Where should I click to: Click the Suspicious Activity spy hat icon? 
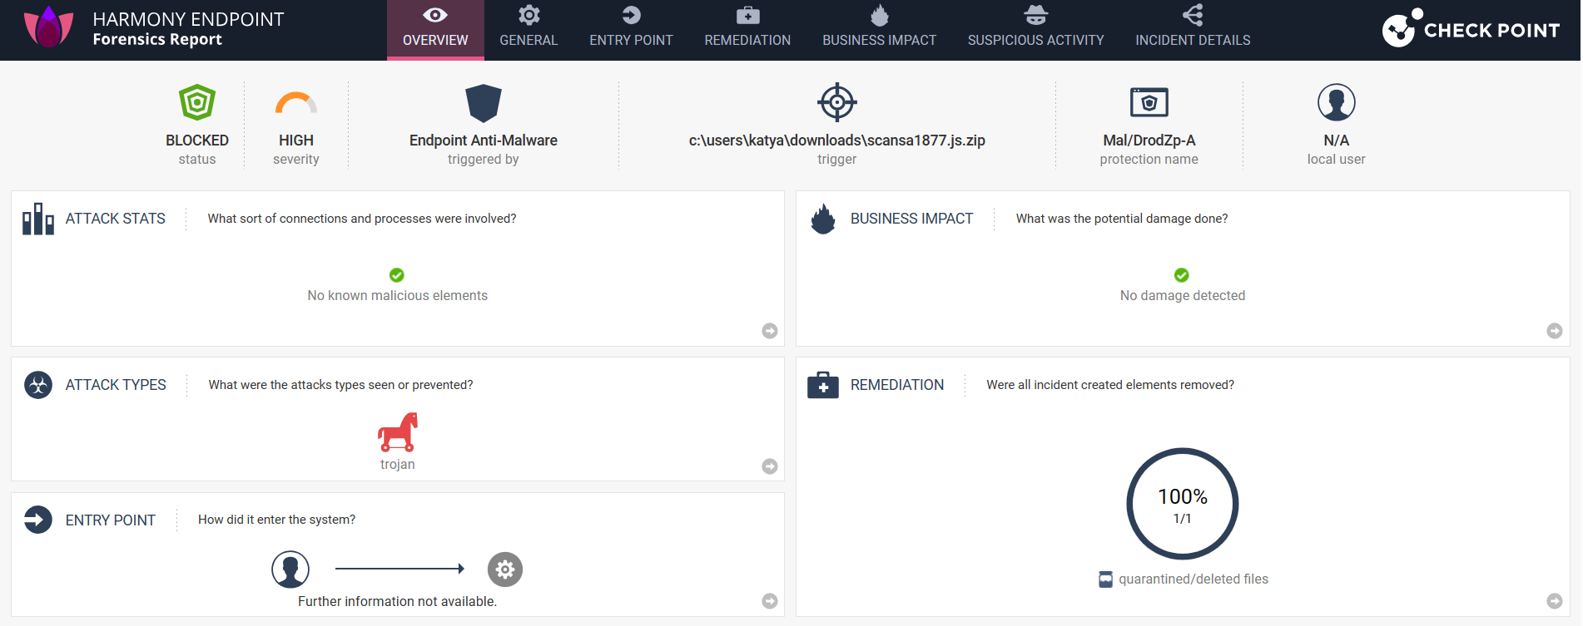tap(1036, 15)
